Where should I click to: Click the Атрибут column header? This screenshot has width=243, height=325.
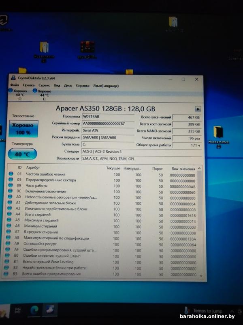(33, 167)
